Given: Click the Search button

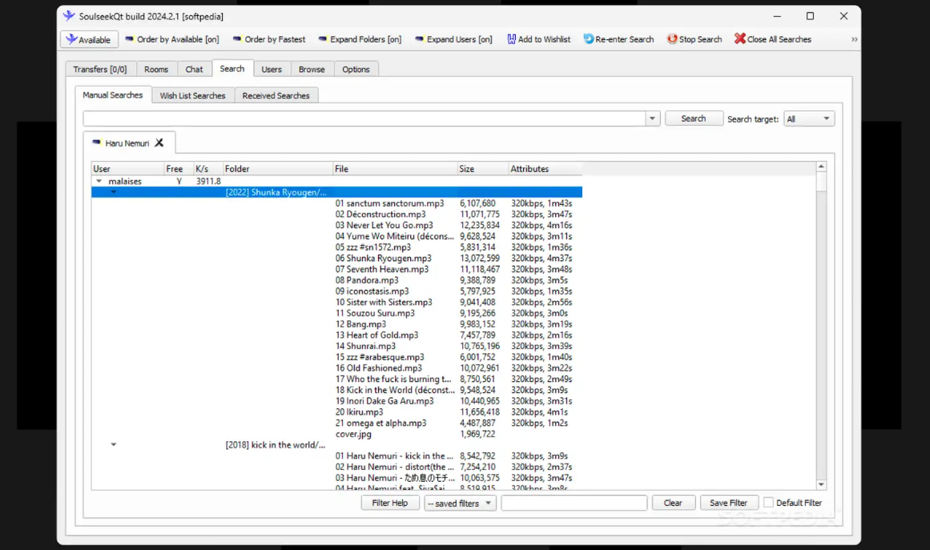Looking at the screenshot, I should [694, 118].
